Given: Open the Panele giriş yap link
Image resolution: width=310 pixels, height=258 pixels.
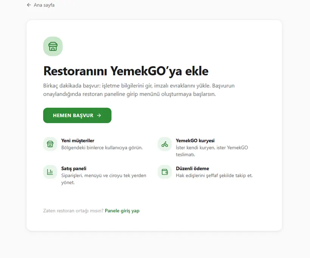Looking at the screenshot, I should point(122,211).
